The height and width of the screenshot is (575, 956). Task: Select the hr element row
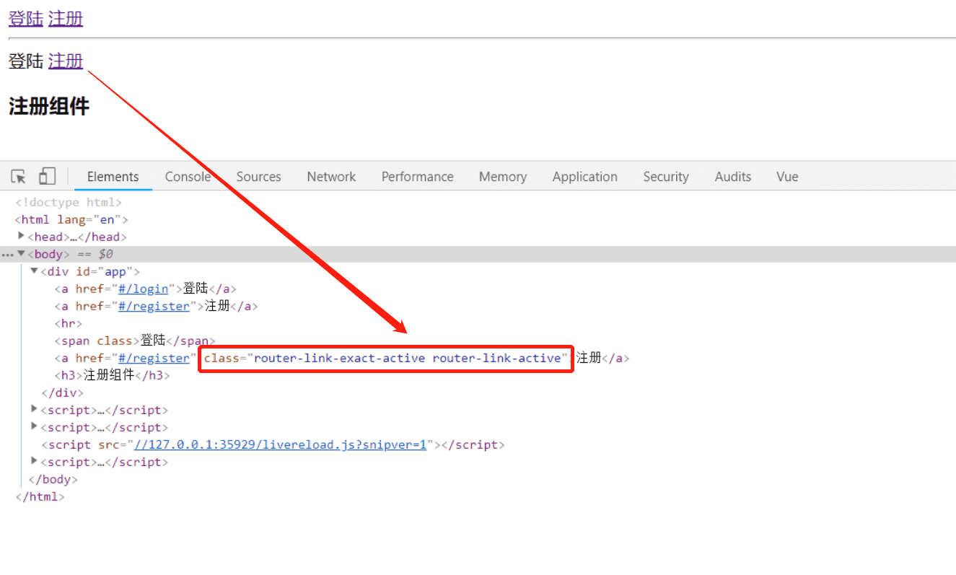[x=69, y=323]
